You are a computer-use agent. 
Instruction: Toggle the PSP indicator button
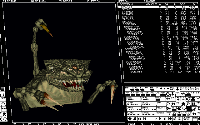[x=163, y=93]
